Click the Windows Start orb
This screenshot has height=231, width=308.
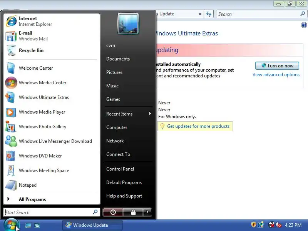click(x=12, y=225)
